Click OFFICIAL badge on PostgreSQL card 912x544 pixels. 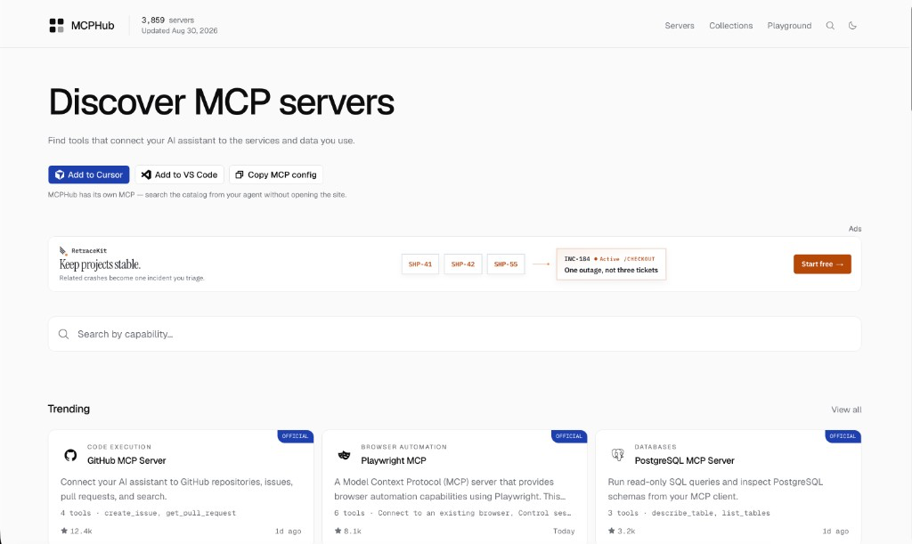[x=843, y=436]
